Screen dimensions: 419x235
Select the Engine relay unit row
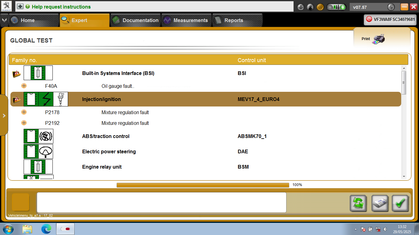206,167
